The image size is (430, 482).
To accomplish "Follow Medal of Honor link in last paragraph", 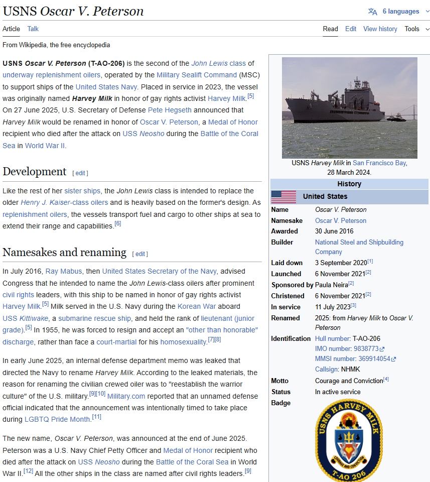I will pyautogui.click(x=188, y=451).
